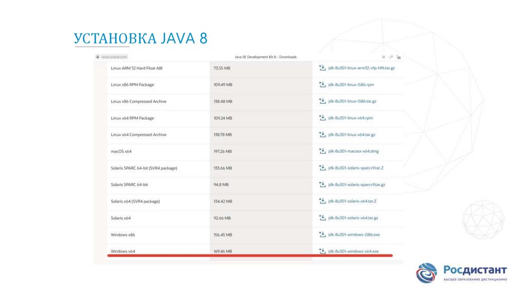Click download icon beside jdk-8u301-windows-x64.exe
Screen dimensions: 526x295
pos(323,251)
